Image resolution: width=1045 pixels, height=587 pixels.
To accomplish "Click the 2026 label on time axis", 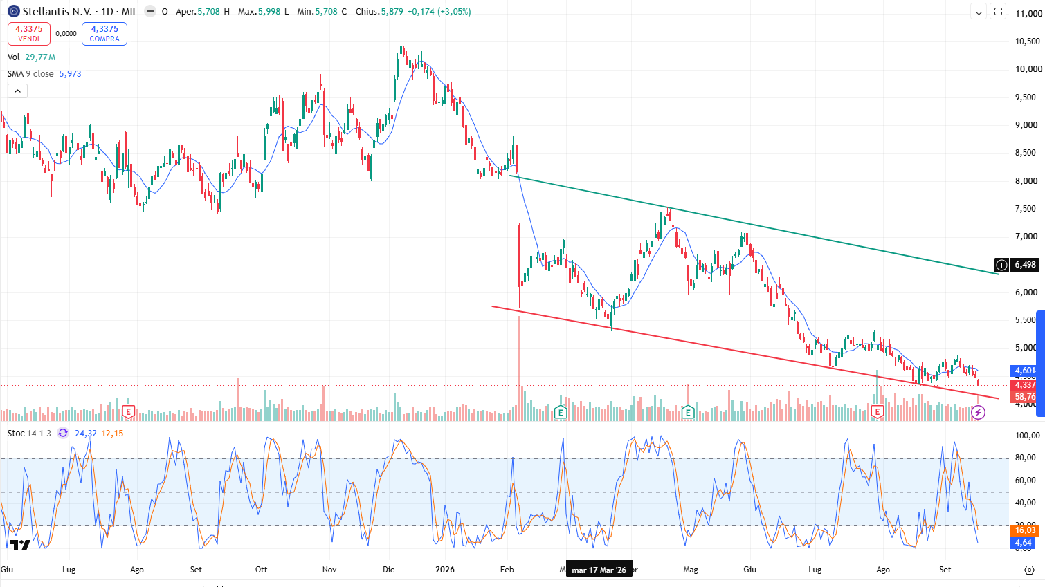I will pos(445,570).
